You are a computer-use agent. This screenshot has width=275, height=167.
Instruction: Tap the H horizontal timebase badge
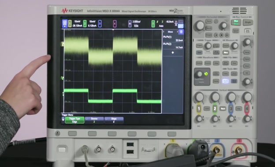(x=130, y=24)
